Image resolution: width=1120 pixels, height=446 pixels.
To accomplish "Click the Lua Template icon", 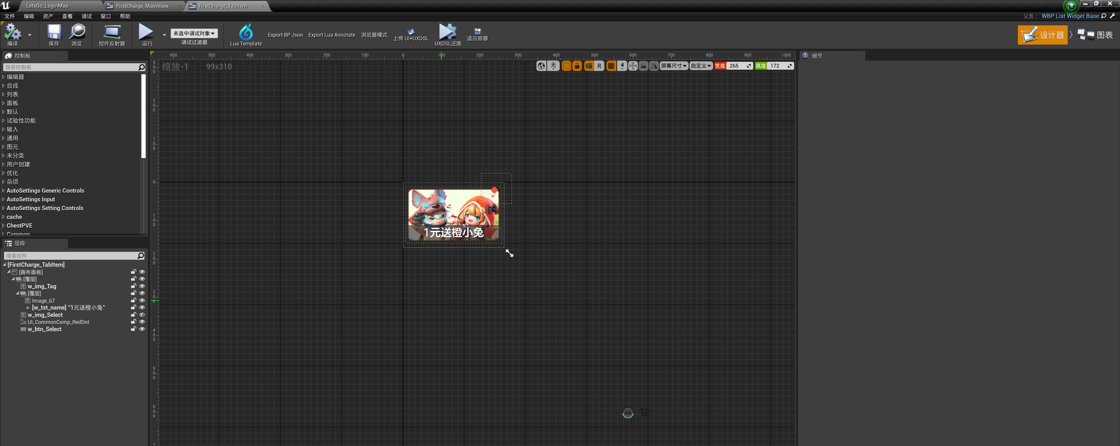I will point(246,32).
